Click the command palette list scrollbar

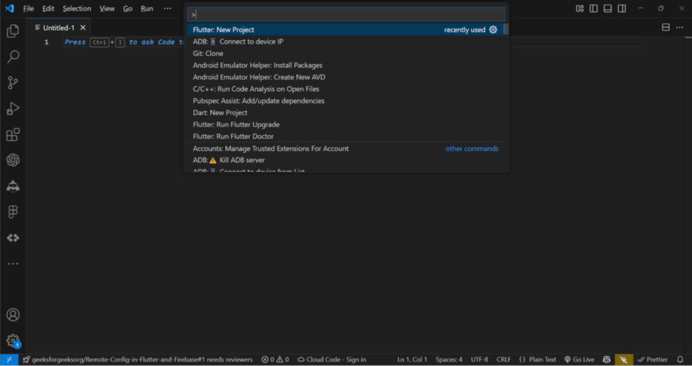pos(506,29)
